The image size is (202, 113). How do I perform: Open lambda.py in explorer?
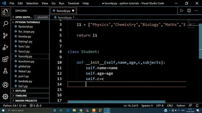point(25,81)
